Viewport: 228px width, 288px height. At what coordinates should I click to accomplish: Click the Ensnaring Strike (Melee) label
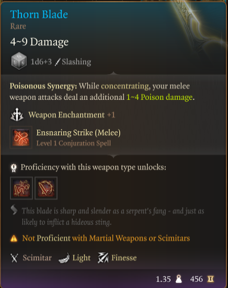[x=78, y=133]
